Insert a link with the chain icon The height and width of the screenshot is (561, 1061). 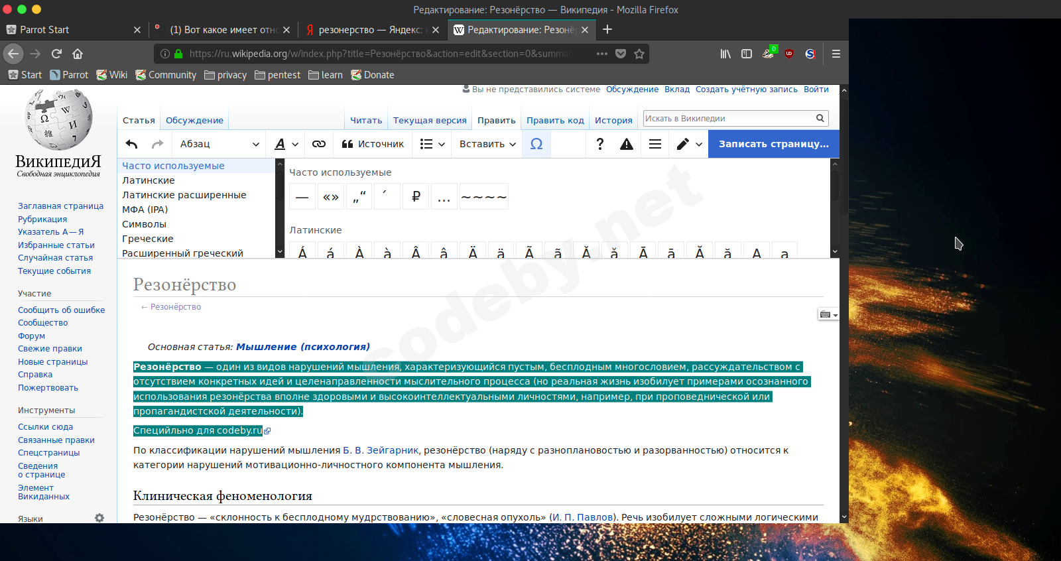[x=319, y=144]
